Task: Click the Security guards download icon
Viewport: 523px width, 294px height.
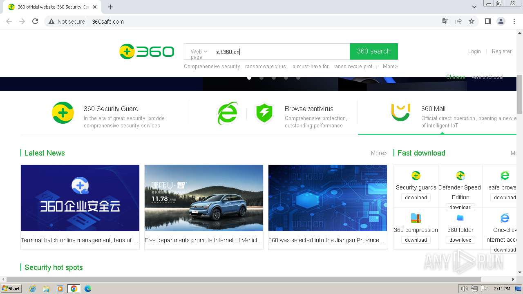Action: (416, 176)
